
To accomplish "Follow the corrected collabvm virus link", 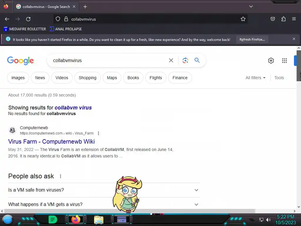I will pos(73,108).
